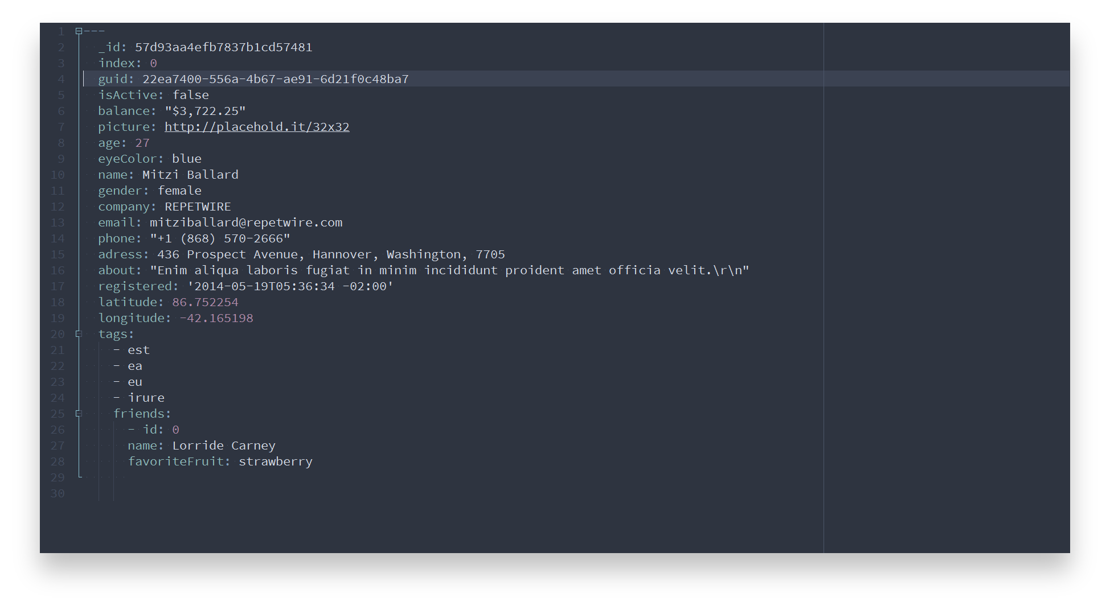1110x610 pixels.
Task: Click the eyeColor value blue
Action: click(x=186, y=159)
